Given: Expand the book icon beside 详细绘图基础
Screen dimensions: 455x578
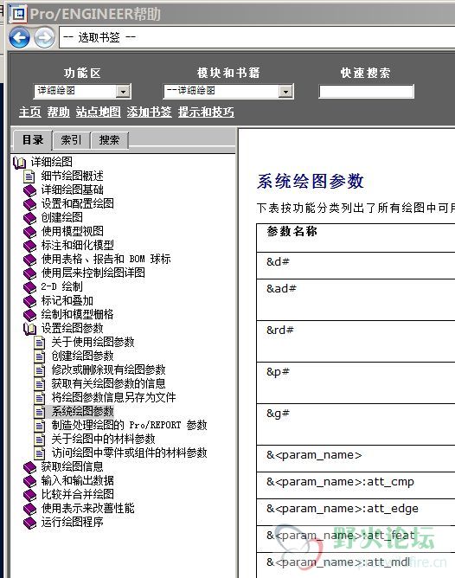Looking at the screenshot, I should [x=29, y=190].
